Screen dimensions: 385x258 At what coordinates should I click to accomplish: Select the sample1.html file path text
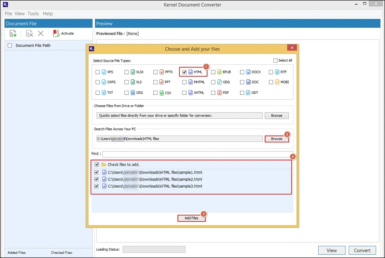(x=155, y=172)
